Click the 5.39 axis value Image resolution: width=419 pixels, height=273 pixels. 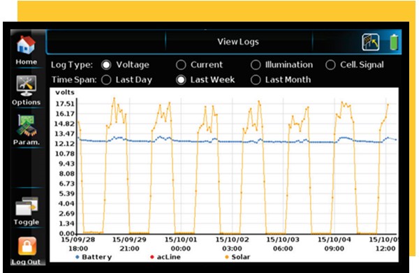(x=67, y=193)
